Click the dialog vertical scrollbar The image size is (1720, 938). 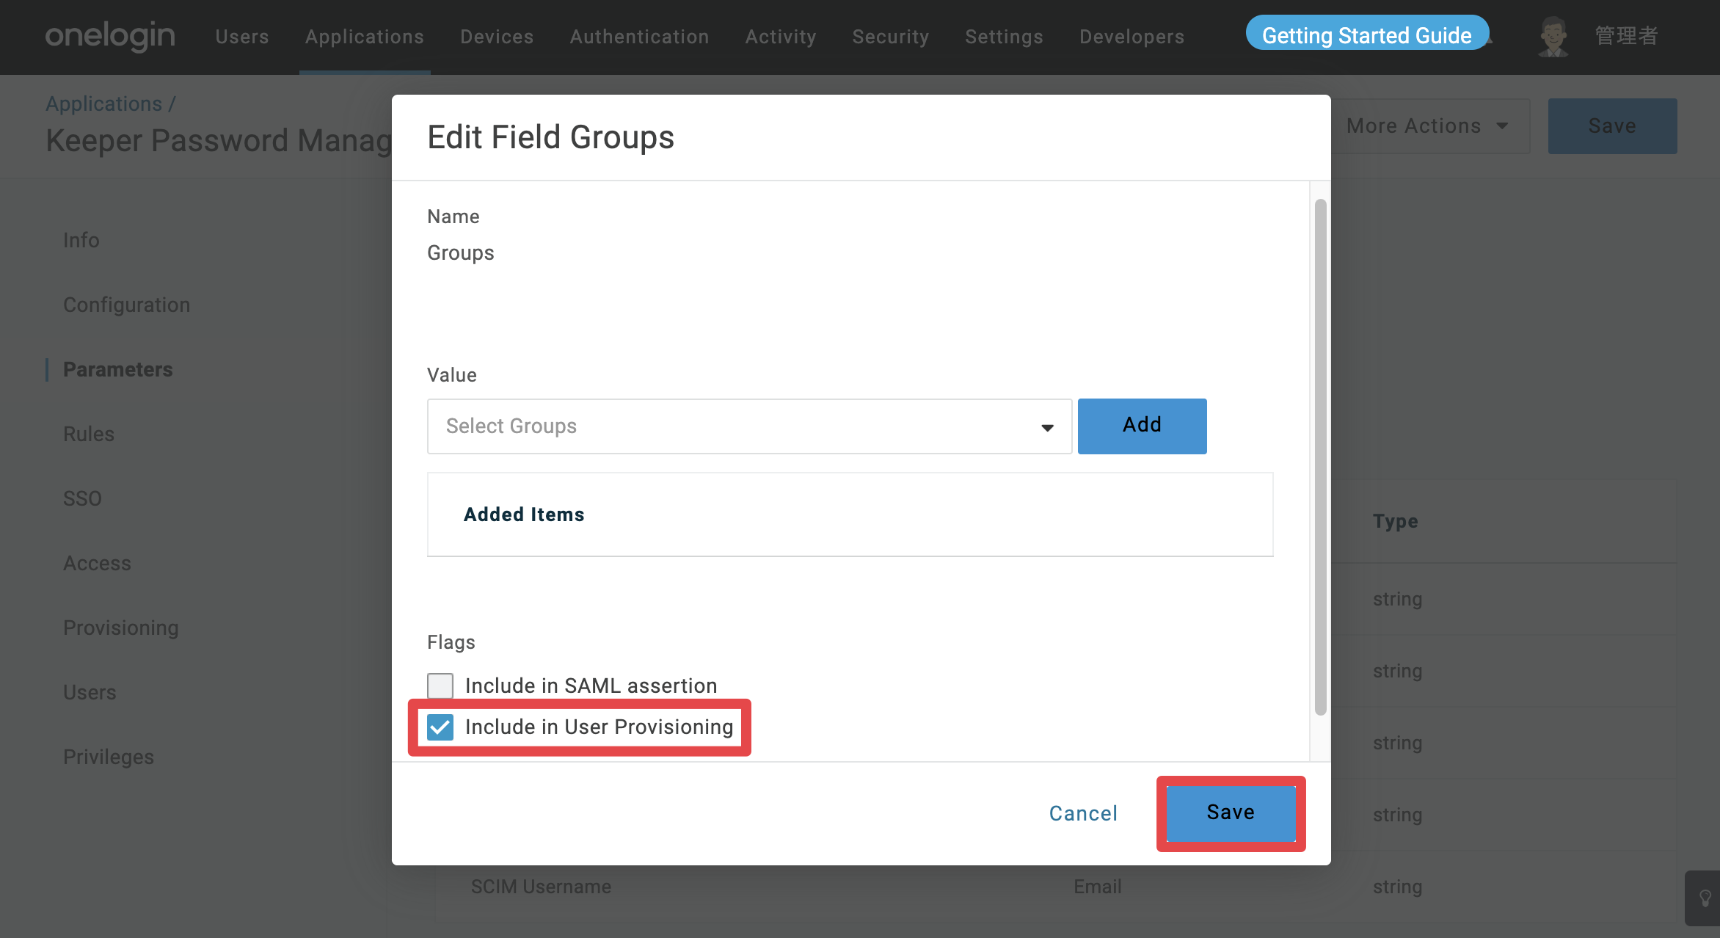tap(1320, 457)
